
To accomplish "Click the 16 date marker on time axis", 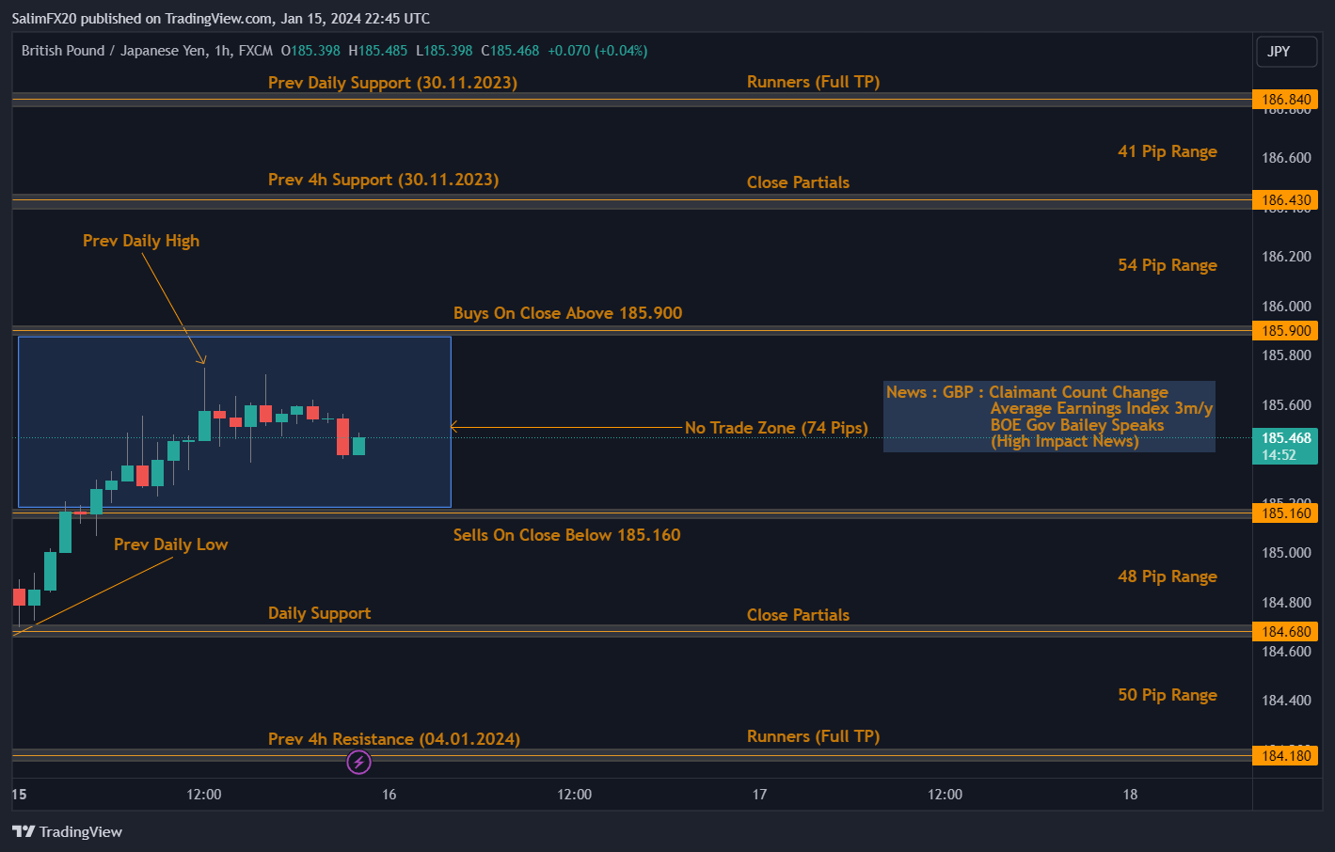I will (389, 795).
